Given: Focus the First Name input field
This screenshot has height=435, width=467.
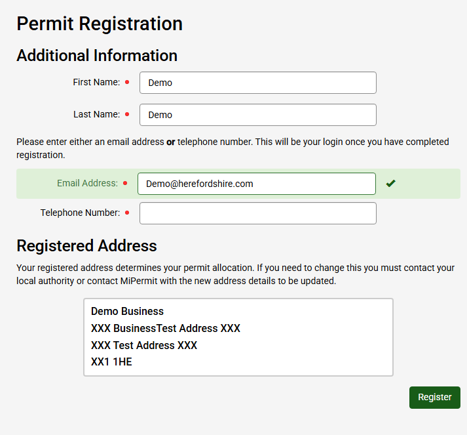Looking at the screenshot, I should pyautogui.click(x=257, y=83).
